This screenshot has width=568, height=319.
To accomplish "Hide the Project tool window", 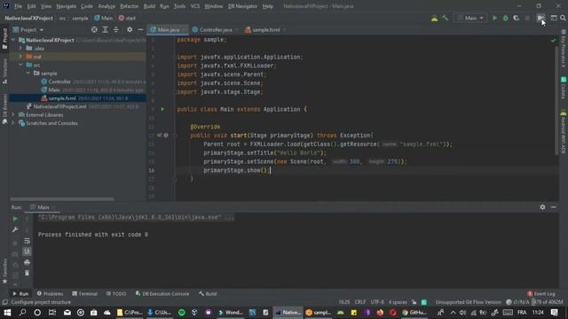I will 140,29.
